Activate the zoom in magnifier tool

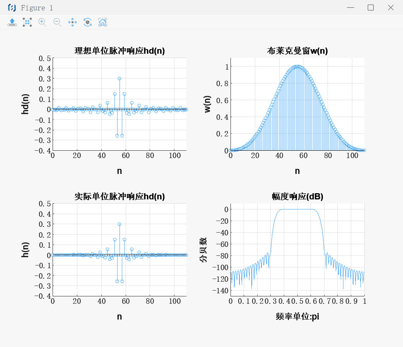click(42, 22)
